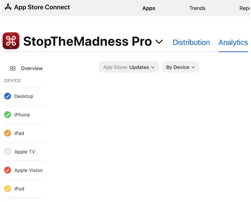Open the By Device dropdown
Viewport: 251px width, 202px height.
(x=180, y=67)
